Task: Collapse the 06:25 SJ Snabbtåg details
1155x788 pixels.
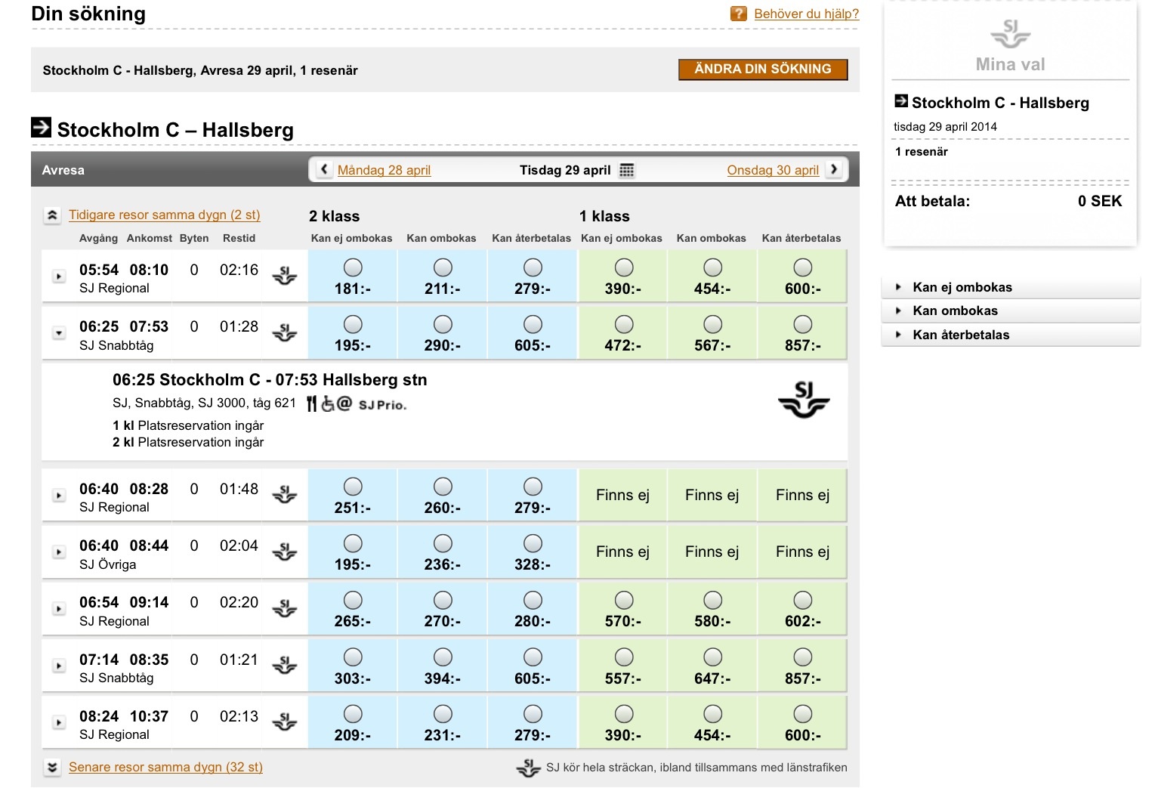Action: click(x=59, y=333)
